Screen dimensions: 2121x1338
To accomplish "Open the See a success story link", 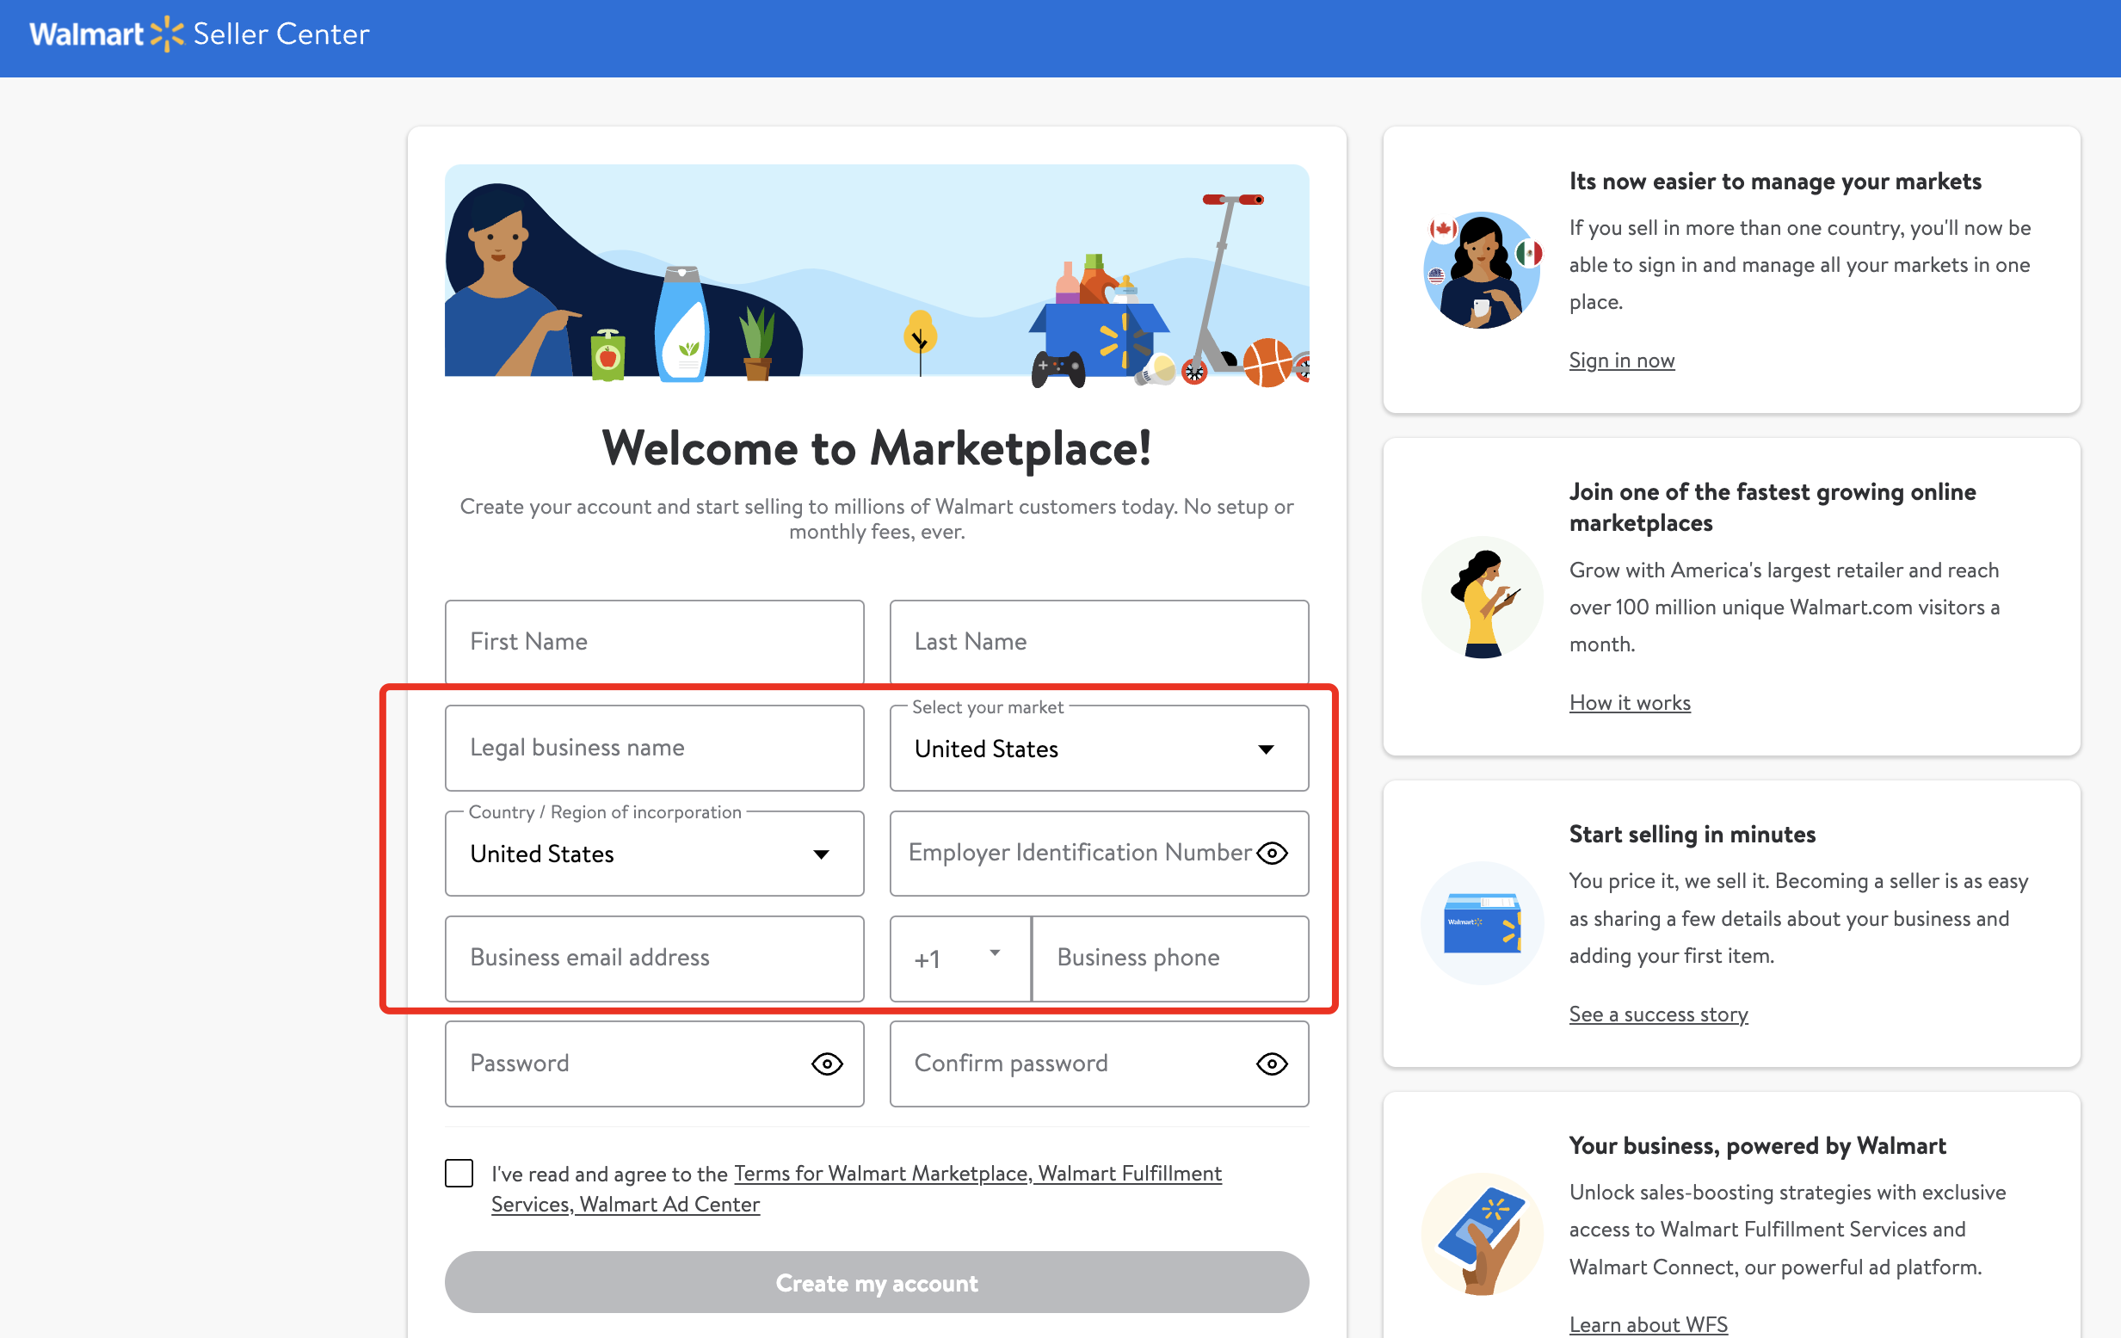I will coord(1659,1014).
